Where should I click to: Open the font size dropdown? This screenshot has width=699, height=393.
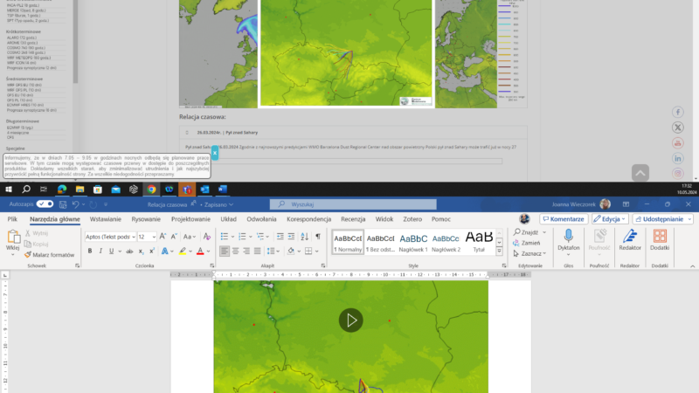(x=154, y=237)
